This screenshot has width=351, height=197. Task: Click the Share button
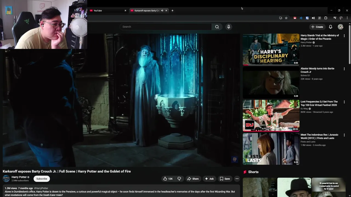193,179
